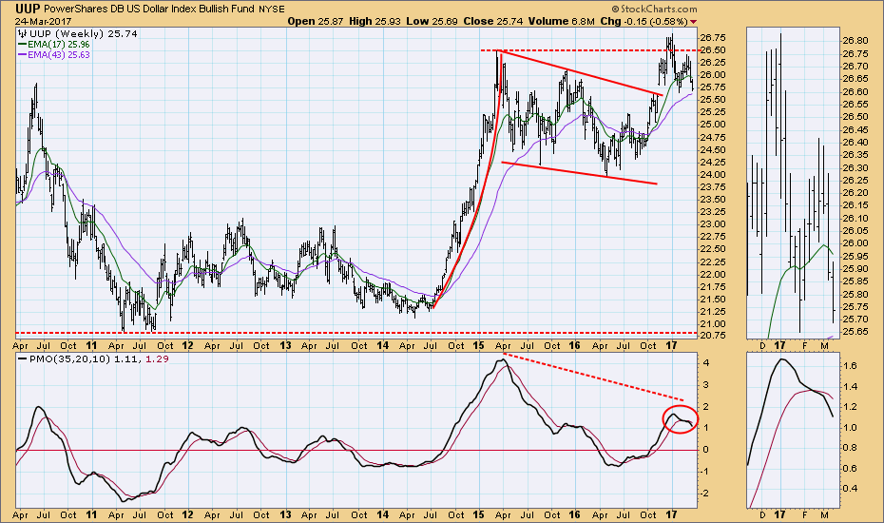
Task: Click the High 25.93 value
Action: 375,21
